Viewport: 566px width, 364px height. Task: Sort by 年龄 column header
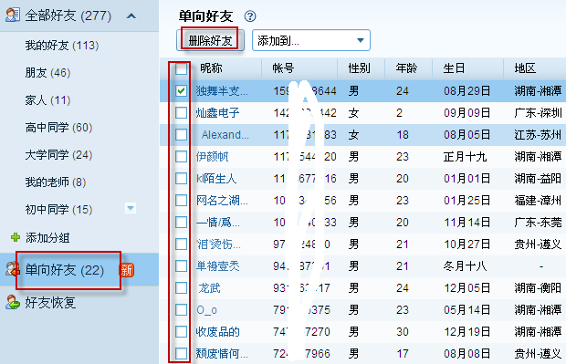coord(406,68)
